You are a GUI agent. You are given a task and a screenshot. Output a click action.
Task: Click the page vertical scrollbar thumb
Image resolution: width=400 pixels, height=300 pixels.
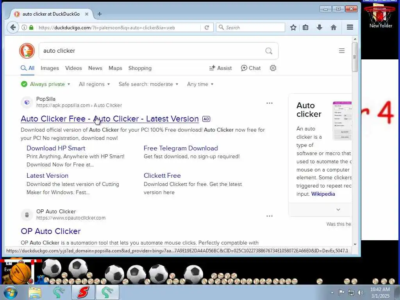pos(355,57)
